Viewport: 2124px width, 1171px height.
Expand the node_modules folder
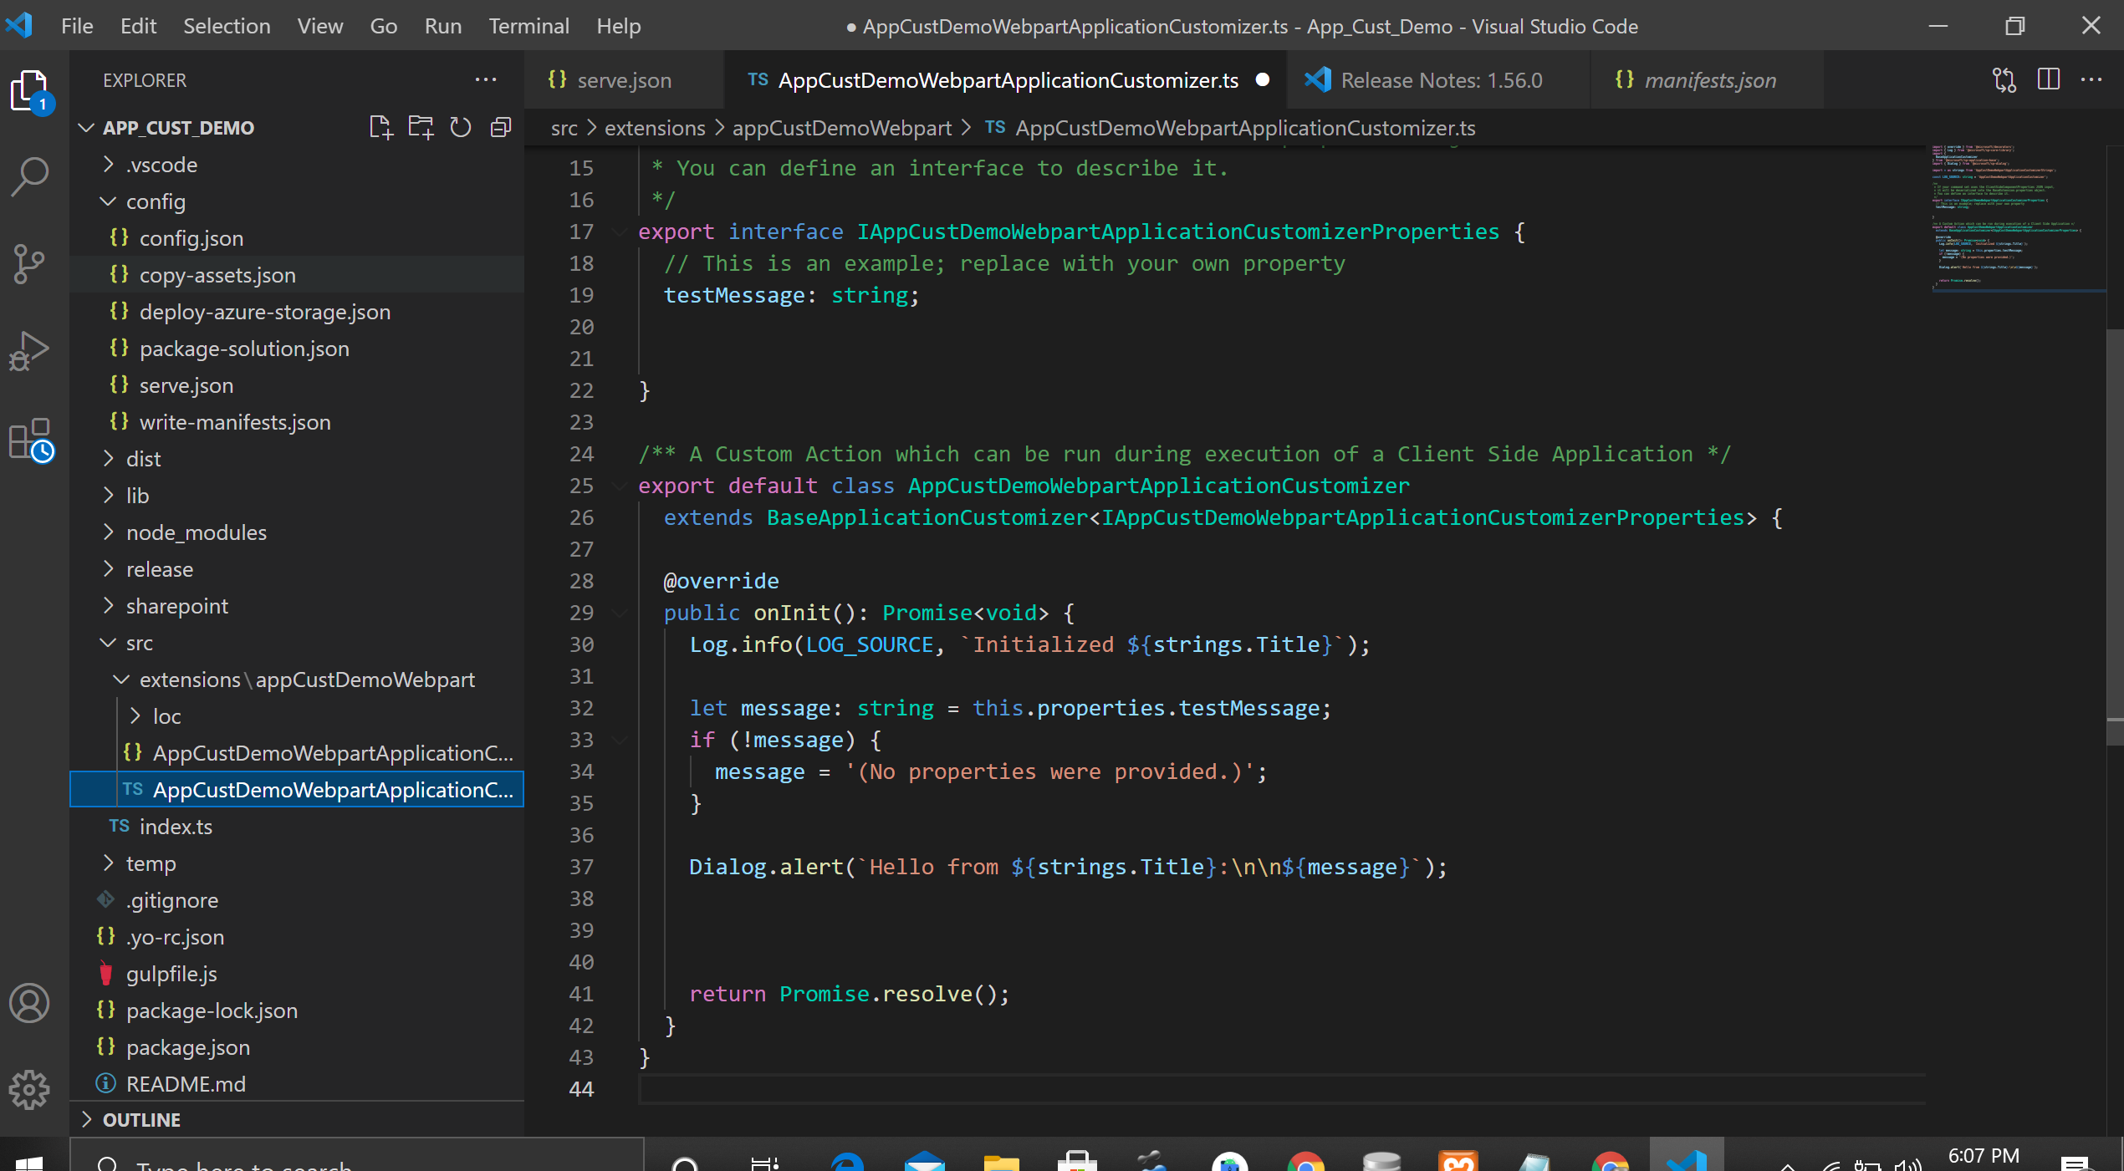click(x=108, y=532)
